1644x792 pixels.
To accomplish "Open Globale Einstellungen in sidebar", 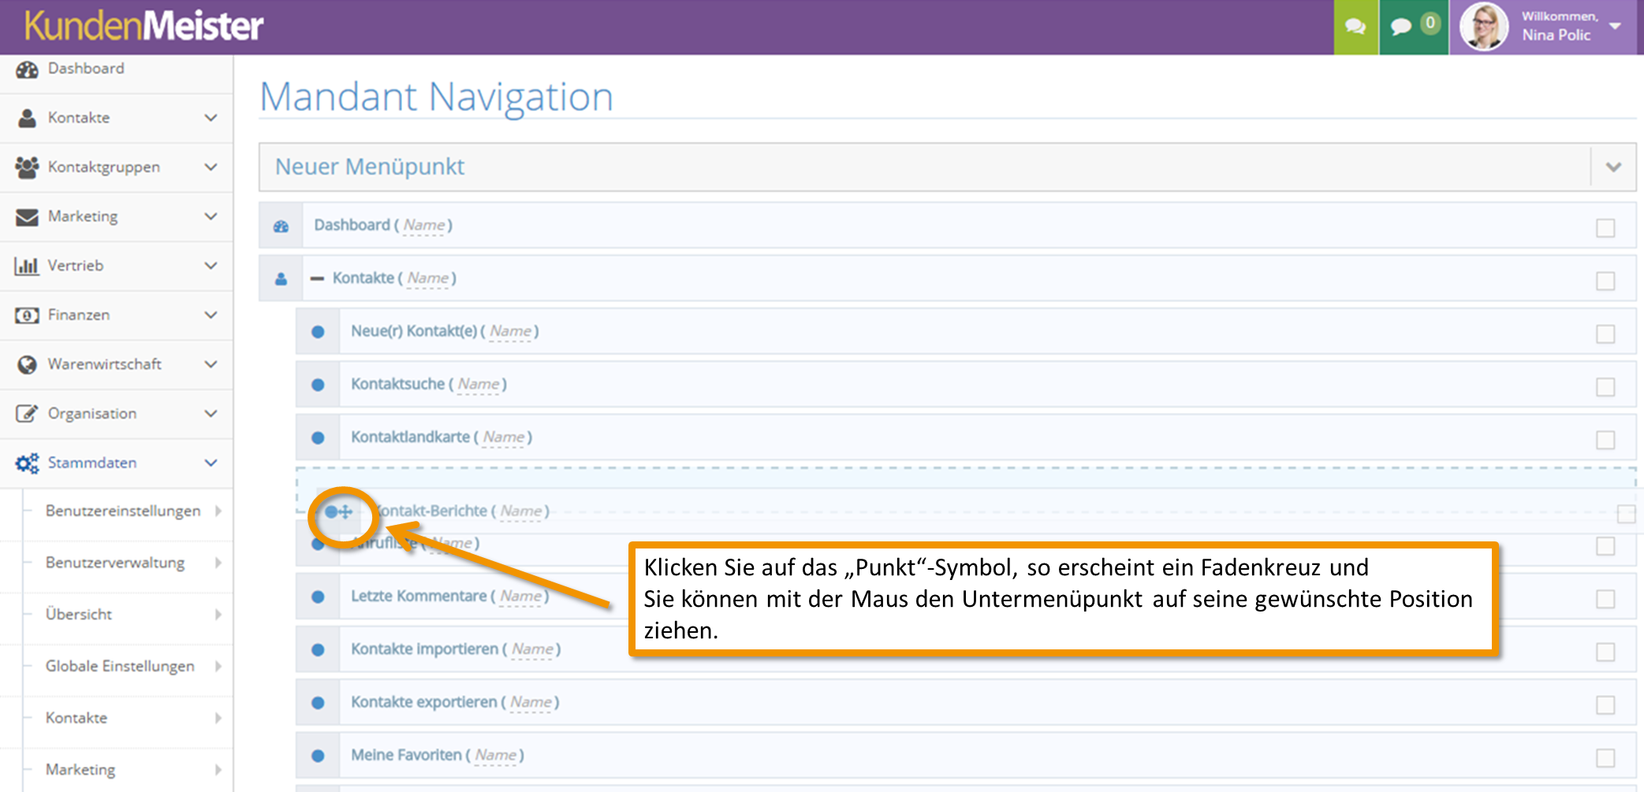I will [120, 666].
